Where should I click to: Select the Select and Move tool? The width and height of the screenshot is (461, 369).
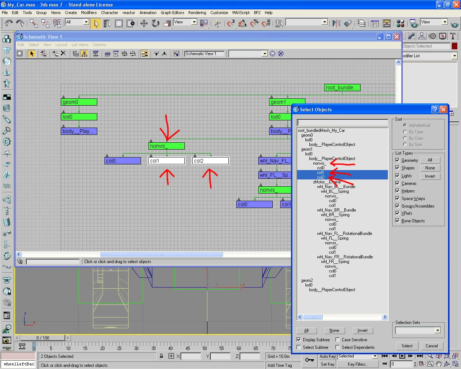coord(144,23)
